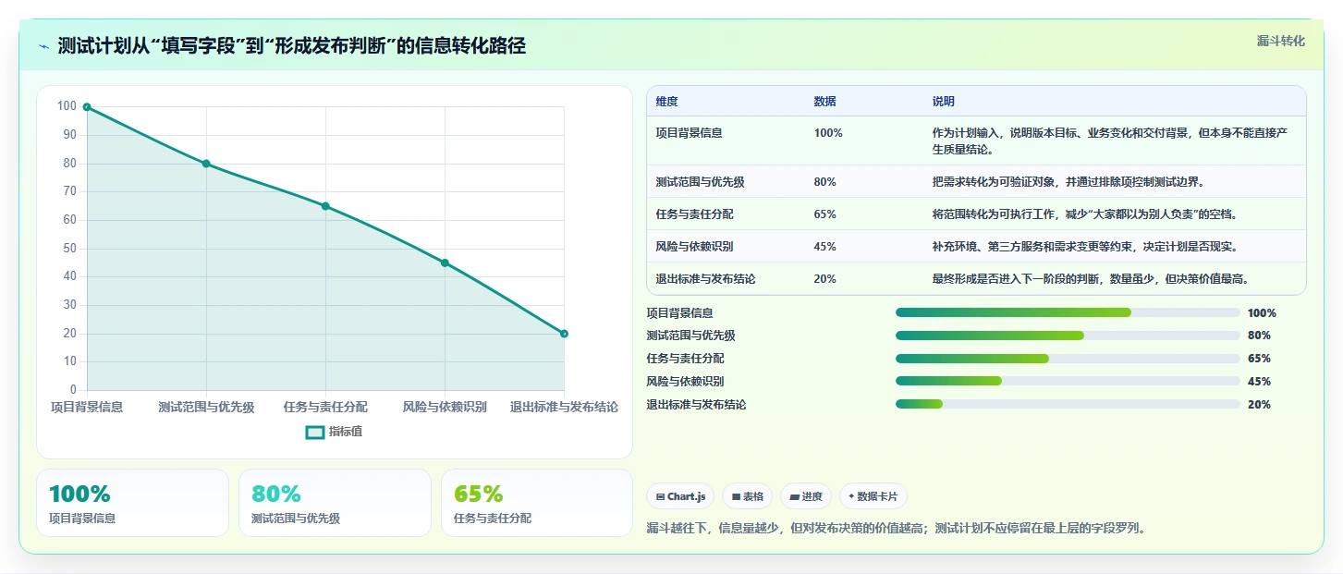Click the 任务与责任分配 x-axis label
Image resolution: width=1343 pixels, height=574 pixels.
pos(325,407)
